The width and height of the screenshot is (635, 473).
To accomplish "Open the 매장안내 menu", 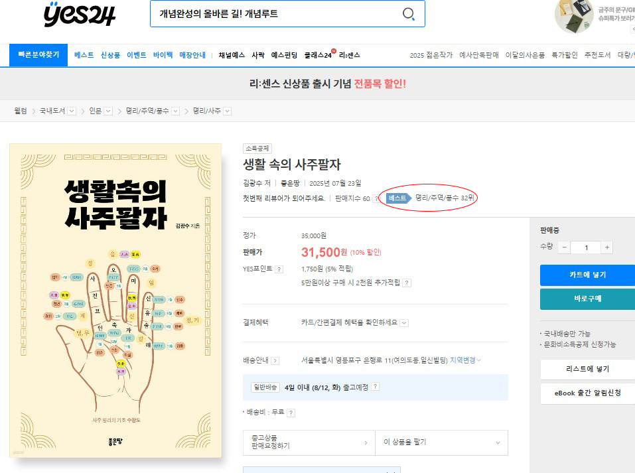I will coord(192,55).
